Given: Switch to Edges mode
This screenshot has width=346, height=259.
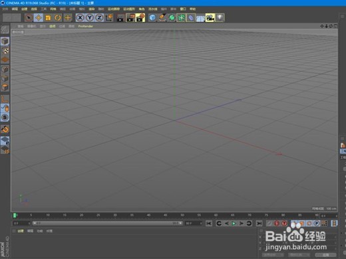Looking at the screenshot, I should (5, 78).
